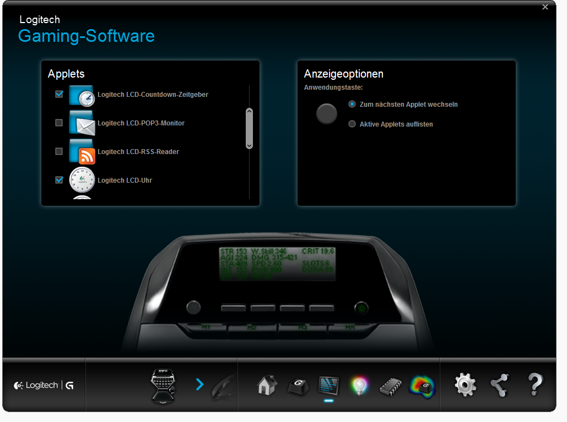
Task: Select the G13 gameboard device icon
Action: [x=163, y=386]
